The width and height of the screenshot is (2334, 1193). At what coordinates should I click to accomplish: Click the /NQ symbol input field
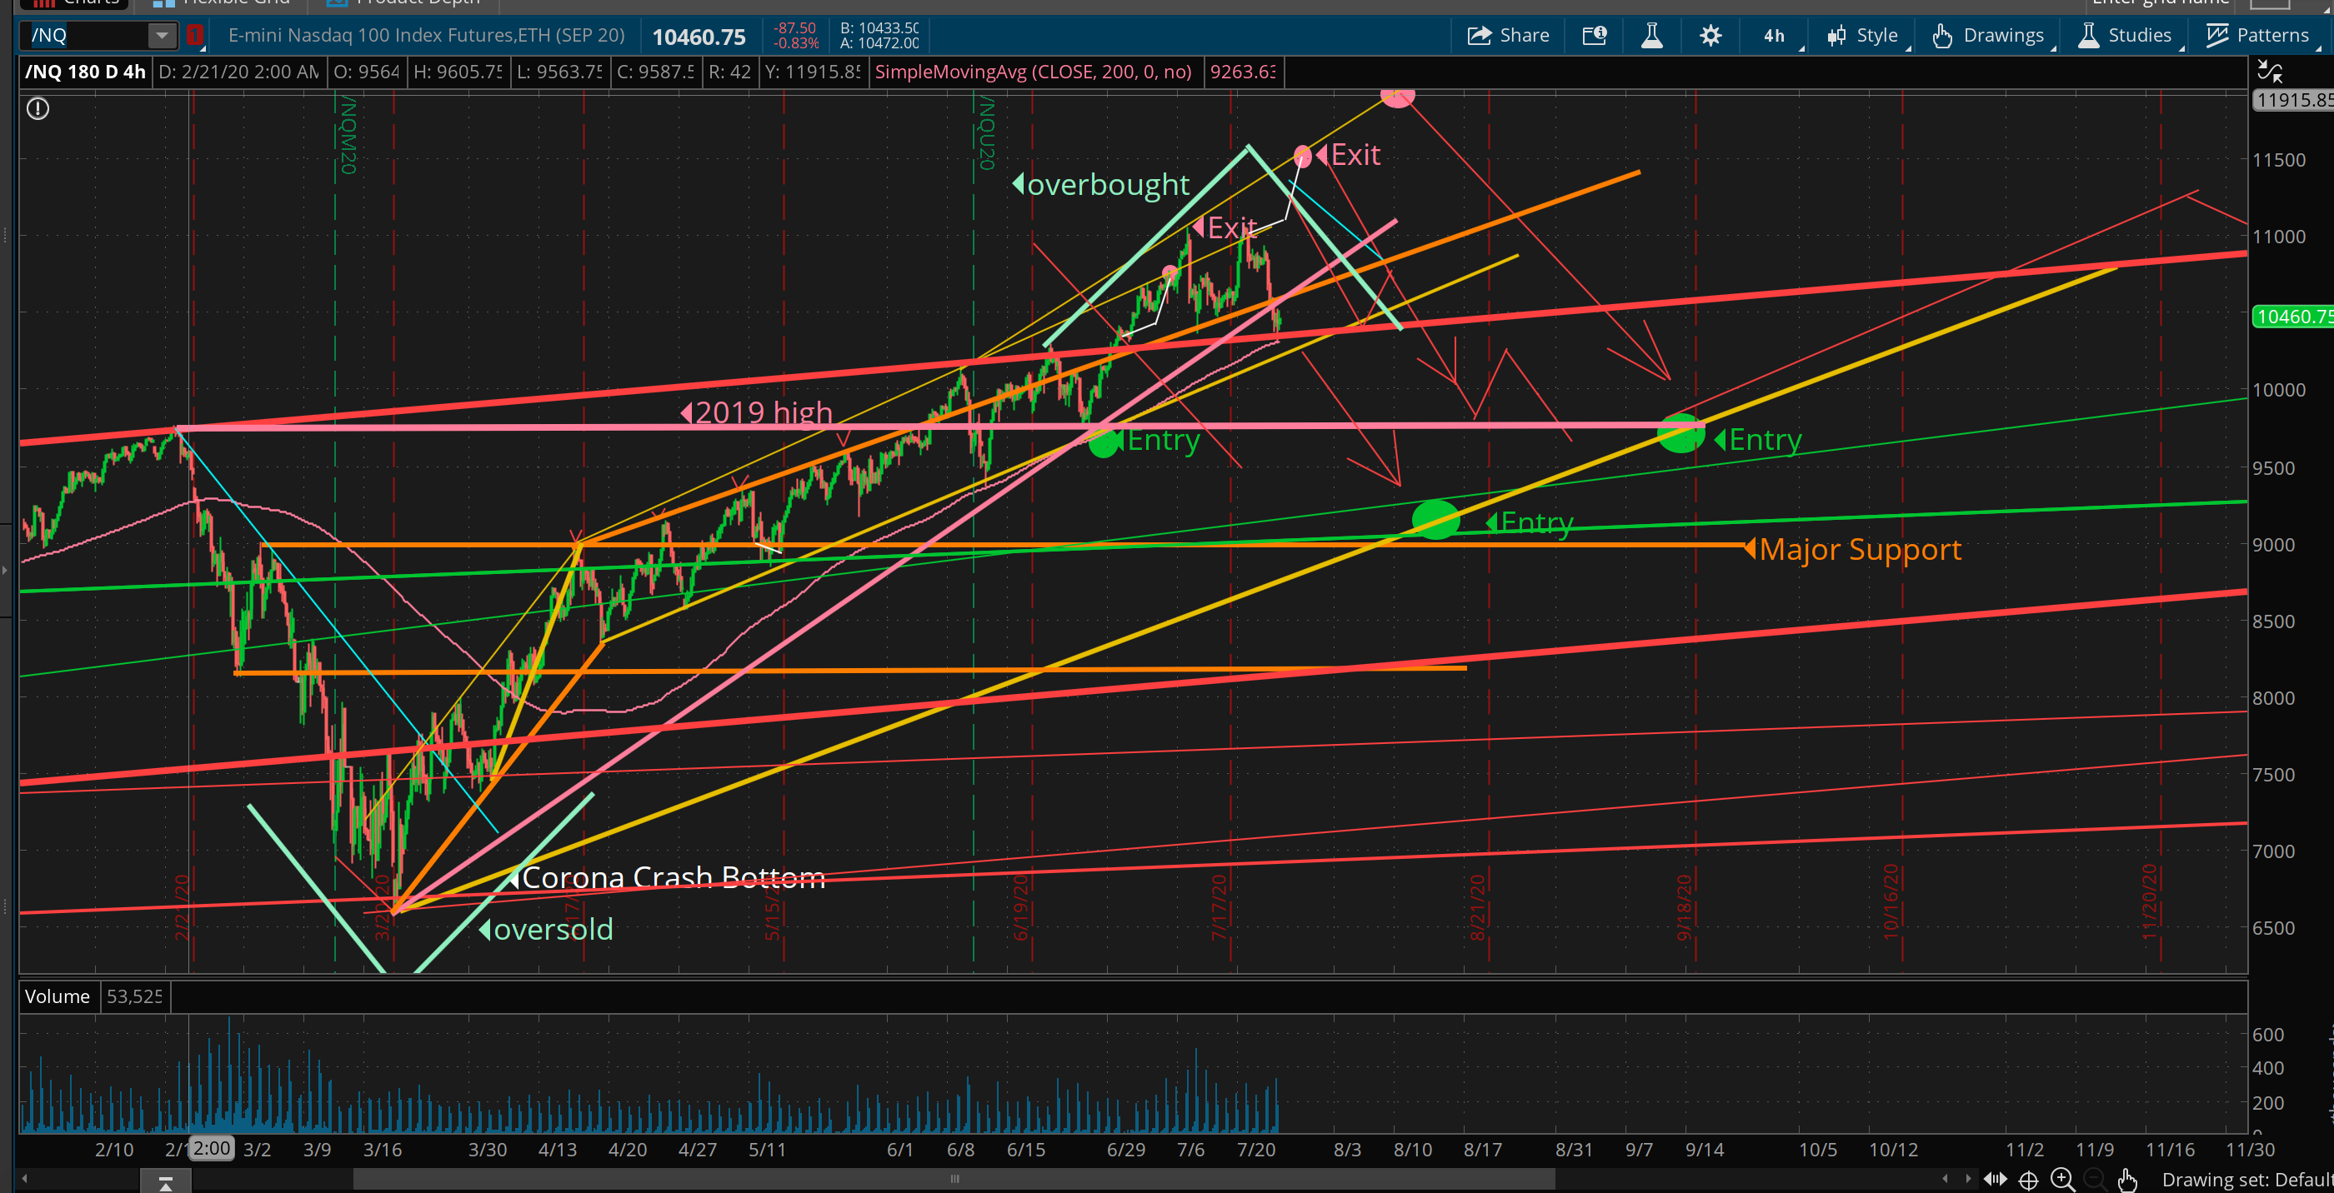pyautogui.click(x=86, y=35)
